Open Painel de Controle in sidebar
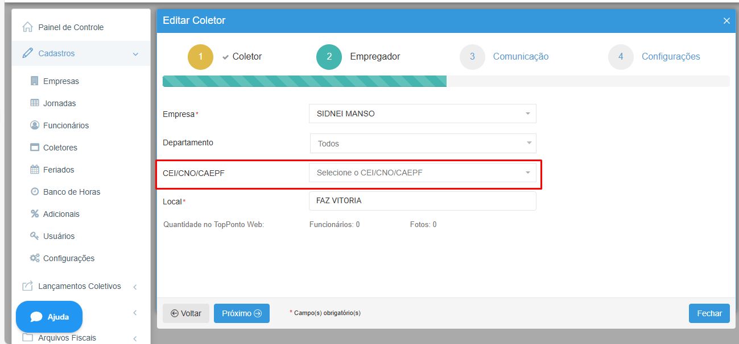Viewport: 739px width, 344px height. [x=71, y=27]
